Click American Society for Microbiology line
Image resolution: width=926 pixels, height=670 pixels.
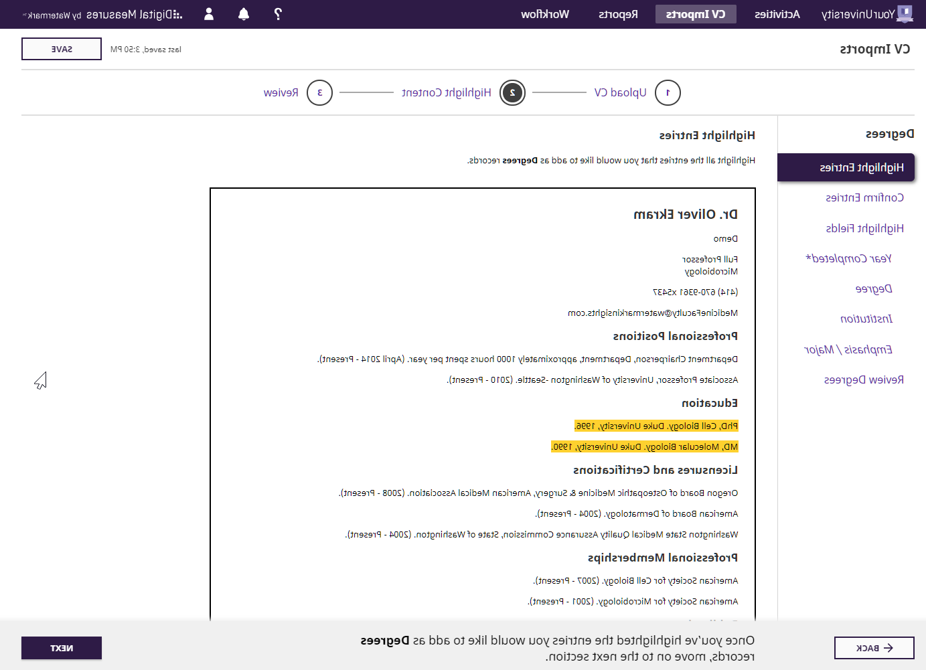coord(633,601)
